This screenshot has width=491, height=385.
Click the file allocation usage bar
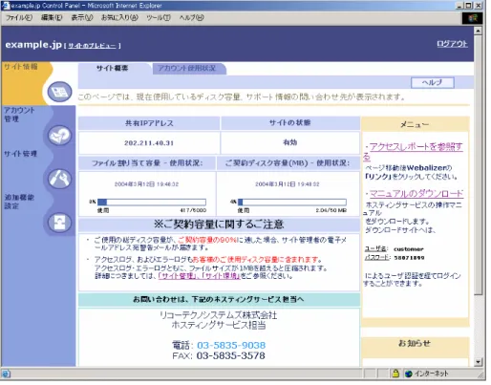(152, 202)
